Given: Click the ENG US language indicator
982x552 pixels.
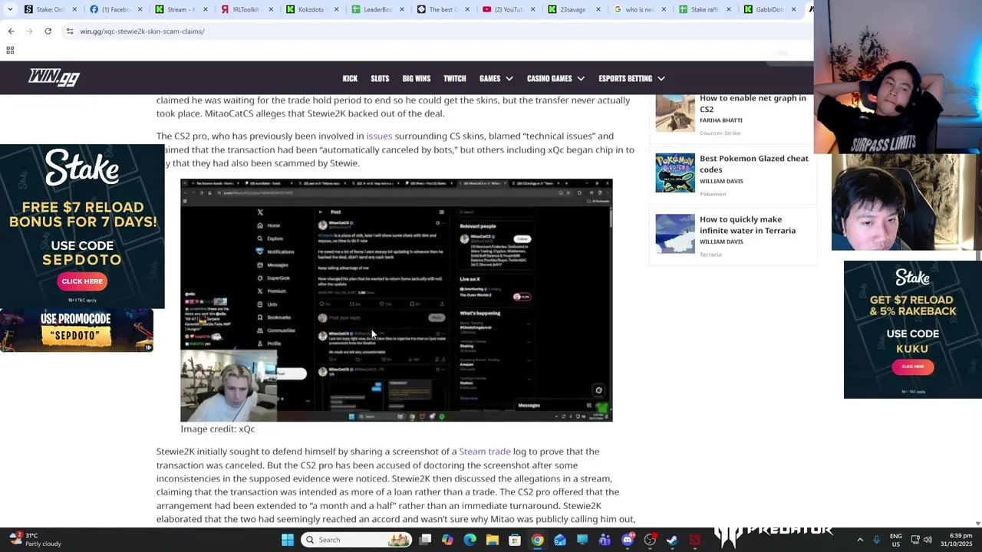Looking at the screenshot, I should click(895, 540).
